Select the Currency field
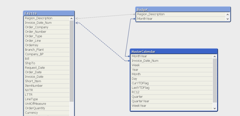This screenshot has height=116, width=240. pos(47,113)
